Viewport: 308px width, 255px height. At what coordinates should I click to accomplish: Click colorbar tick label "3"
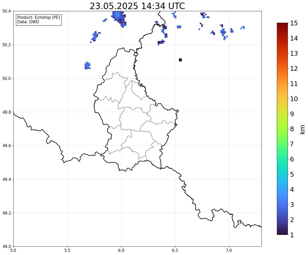click(292, 205)
